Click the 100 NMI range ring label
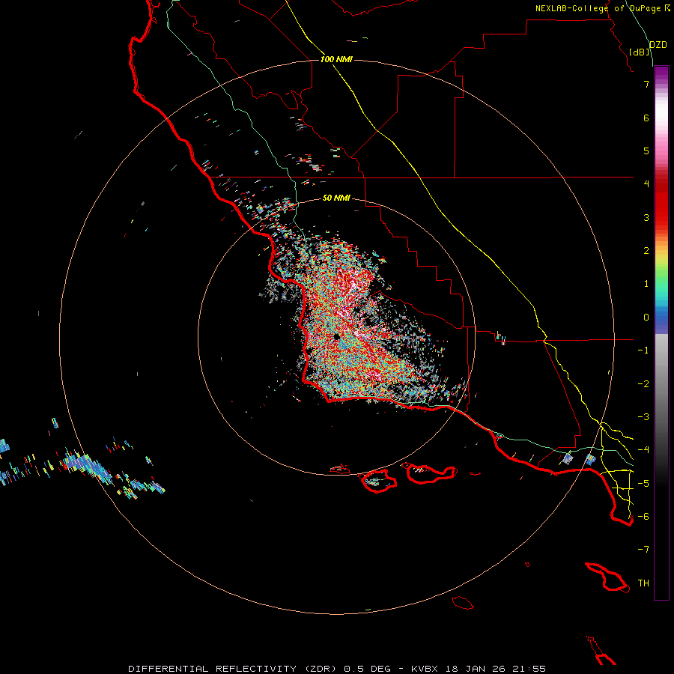The width and height of the screenshot is (674, 674). [x=336, y=59]
